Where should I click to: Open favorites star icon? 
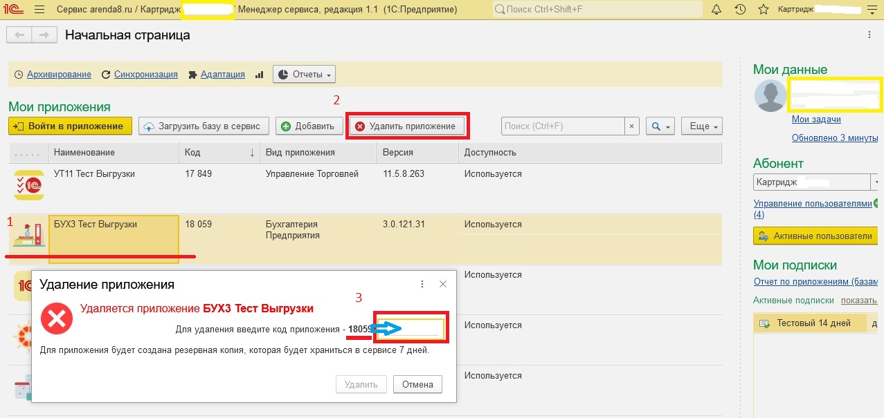[x=763, y=10]
